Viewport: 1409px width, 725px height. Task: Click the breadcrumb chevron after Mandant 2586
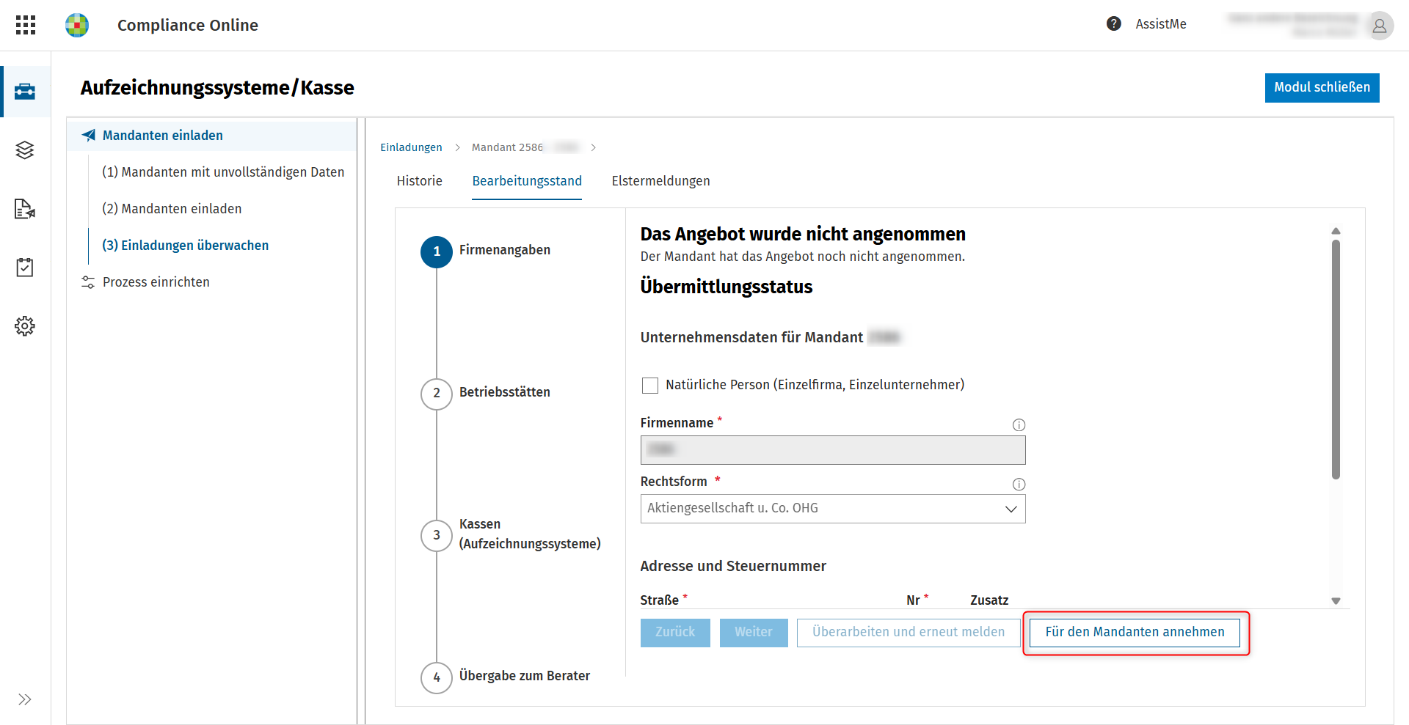click(593, 147)
